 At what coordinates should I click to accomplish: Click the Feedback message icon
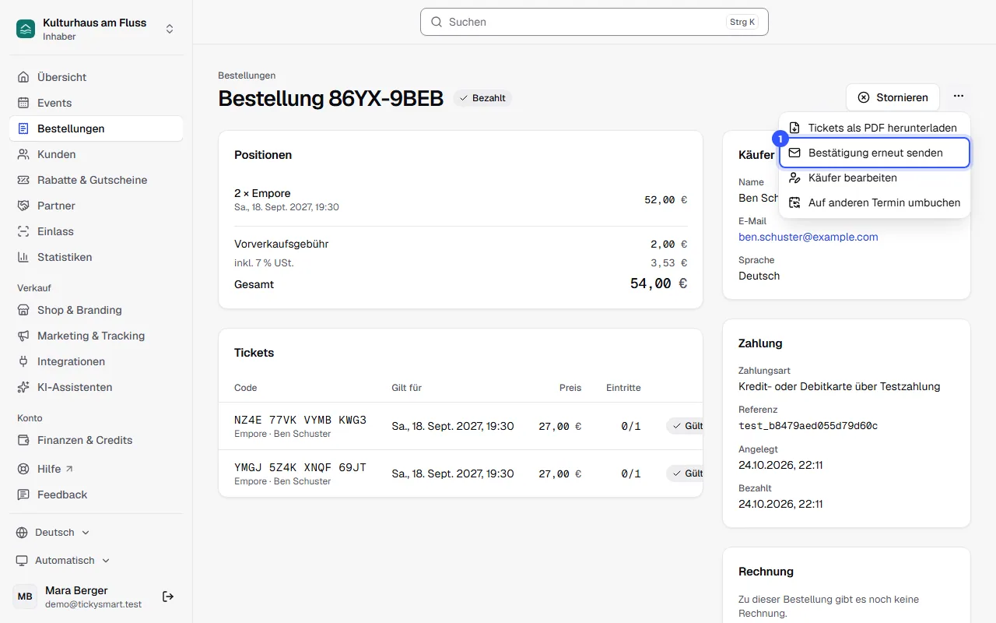[x=23, y=495]
